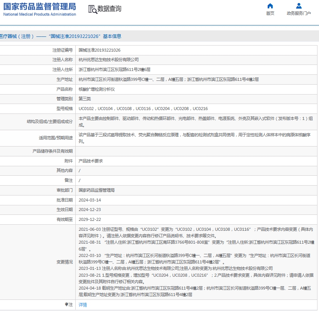Click the 备注 row label
The height and width of the screenshot is (312, 319).
click(68, 180)
